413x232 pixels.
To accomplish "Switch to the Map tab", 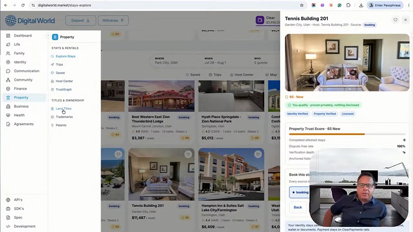I will coord(271,75).
